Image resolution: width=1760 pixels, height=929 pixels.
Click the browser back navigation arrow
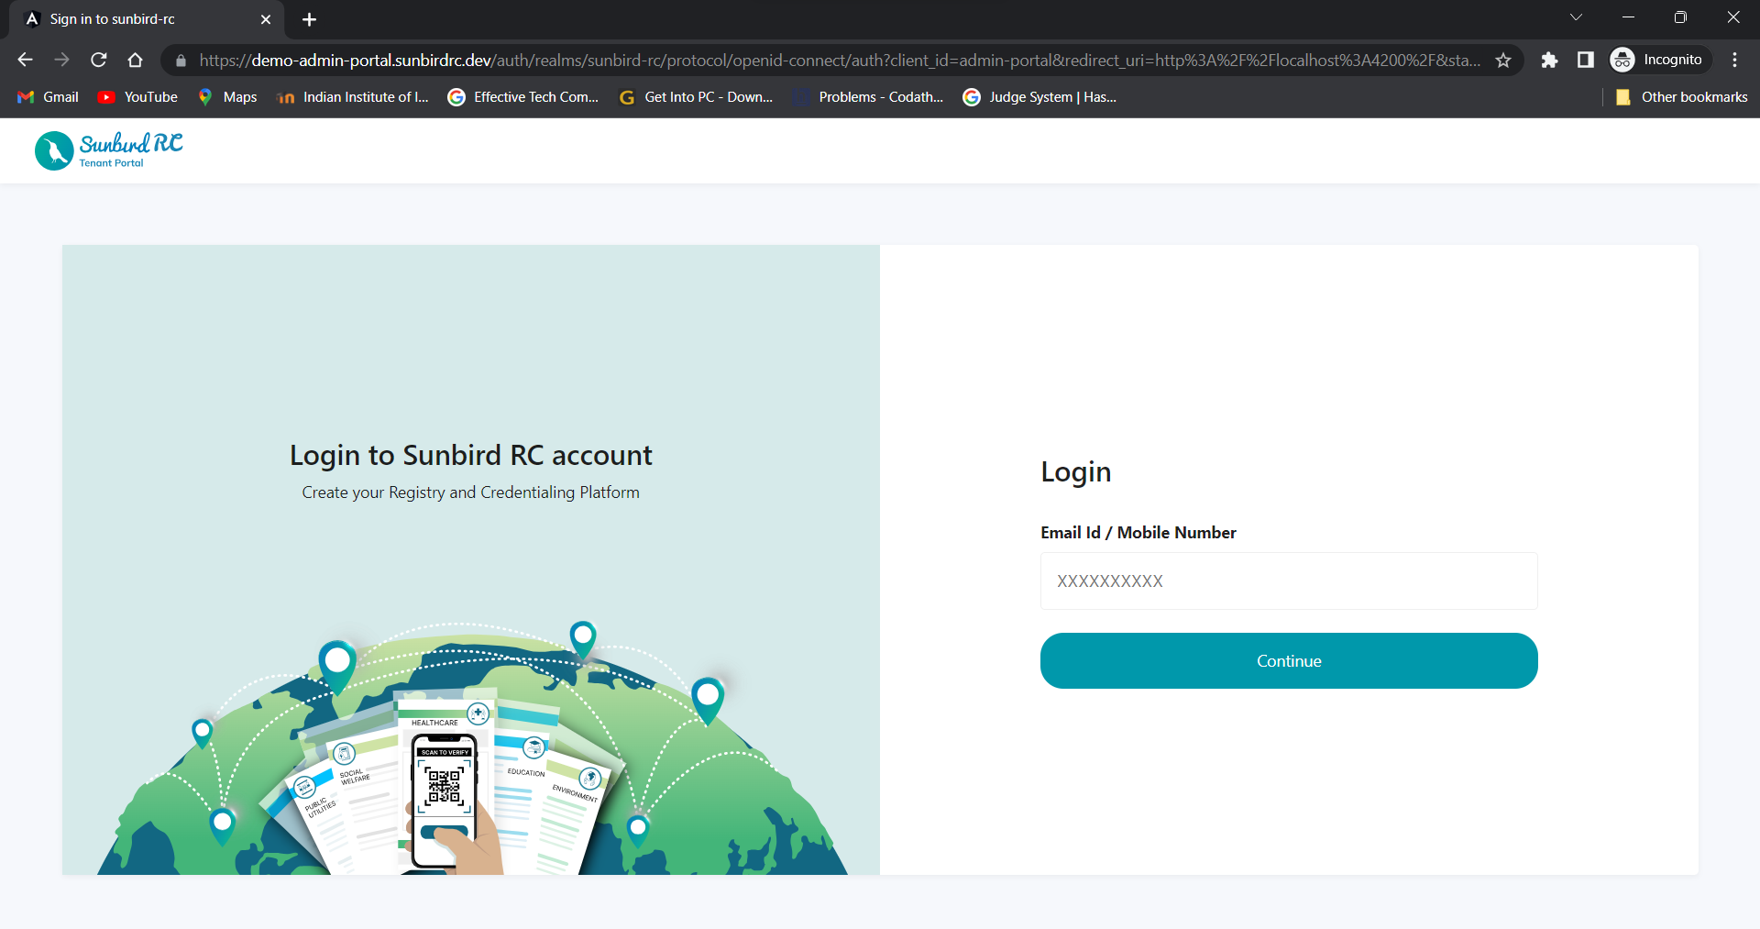(x=24, y=60)
